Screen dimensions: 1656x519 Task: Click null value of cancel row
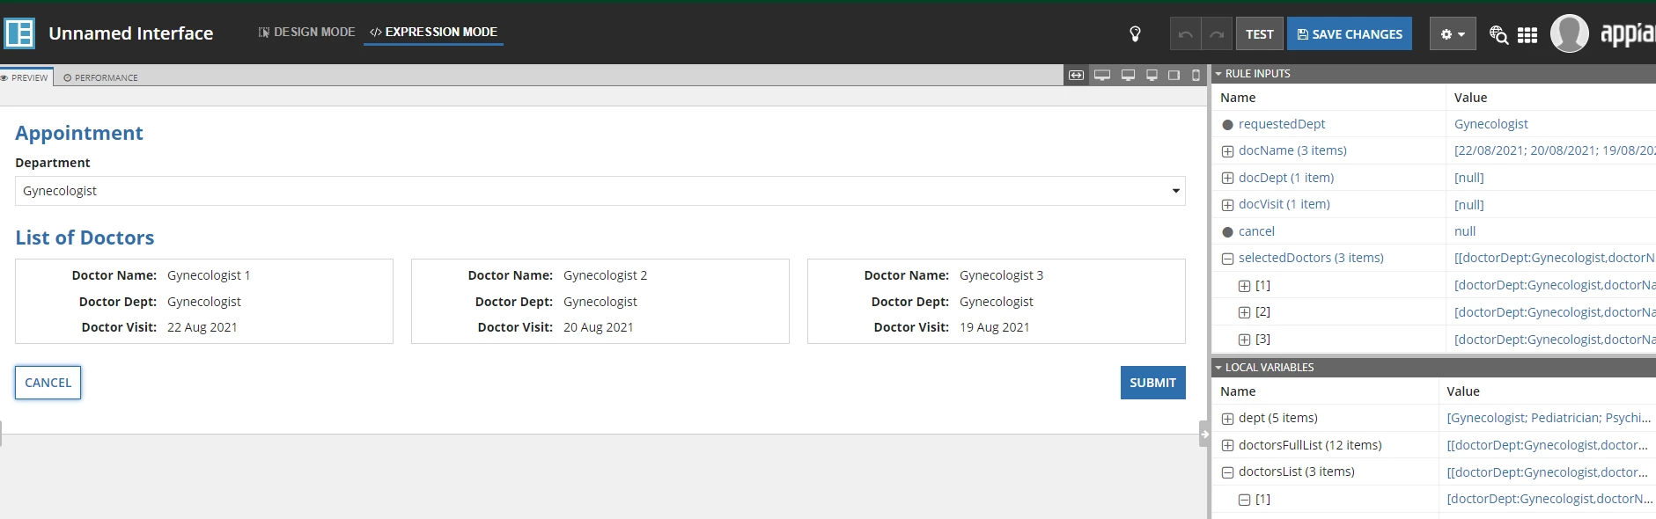1465,231
